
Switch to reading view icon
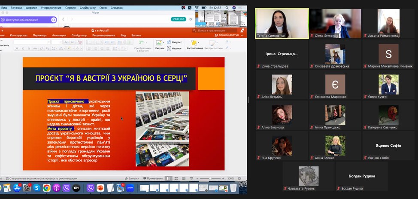coord(184,178)
